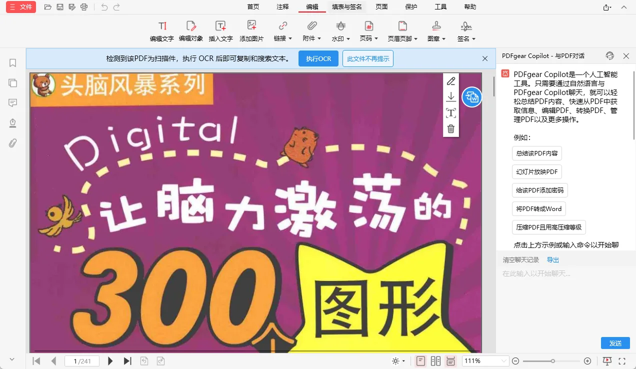Image resolution: width=636 pixels, height=369 pixels.
Task: Open the 页码 dropdown
Action: tap(369, 31)
